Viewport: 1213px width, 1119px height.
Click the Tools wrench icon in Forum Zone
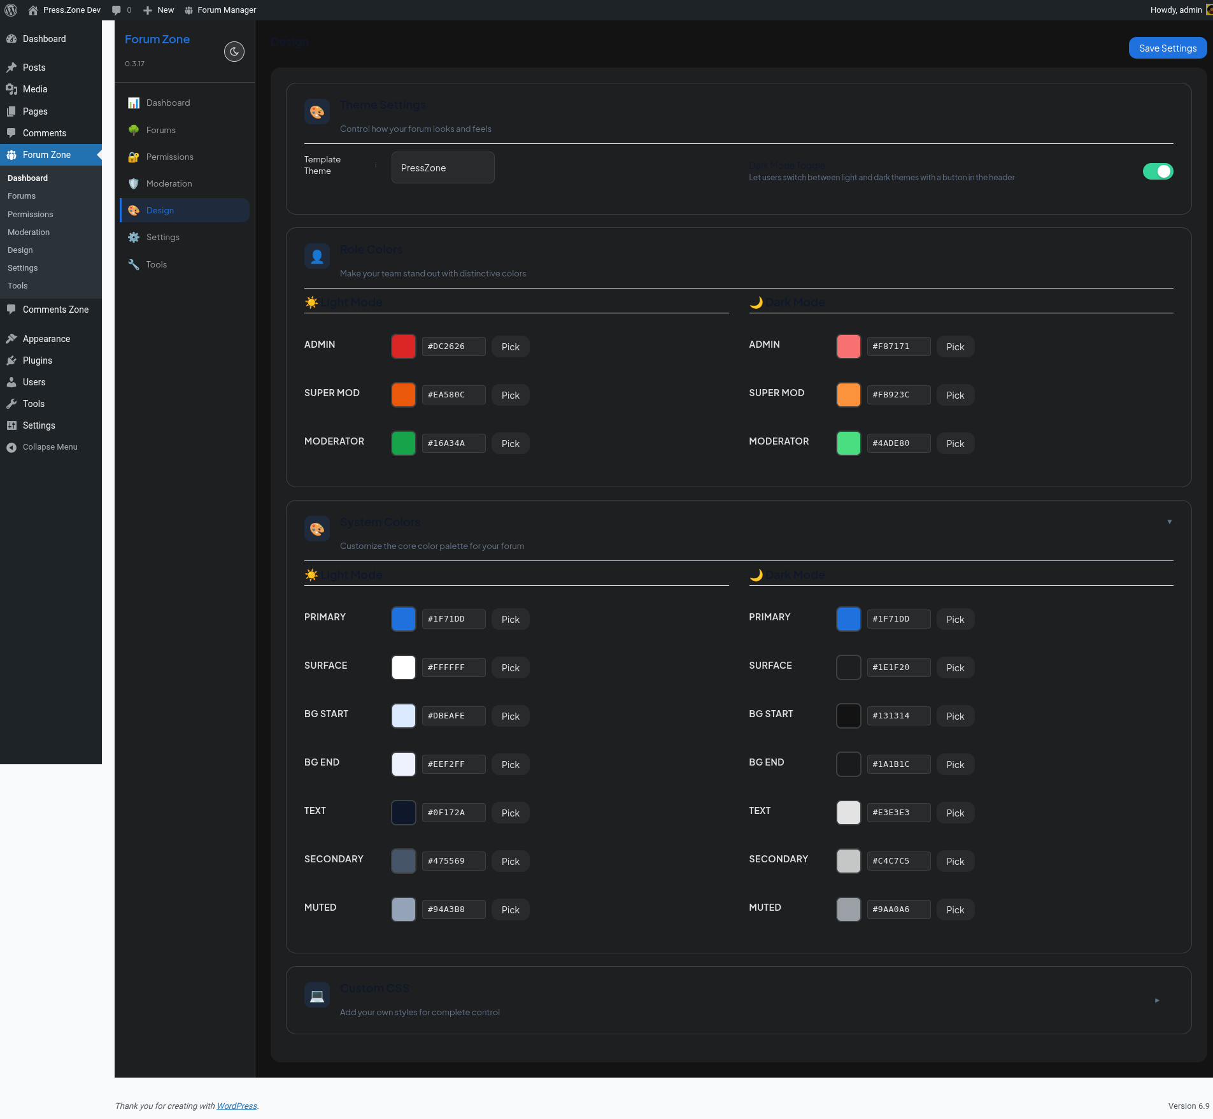[x=134, y=265]
